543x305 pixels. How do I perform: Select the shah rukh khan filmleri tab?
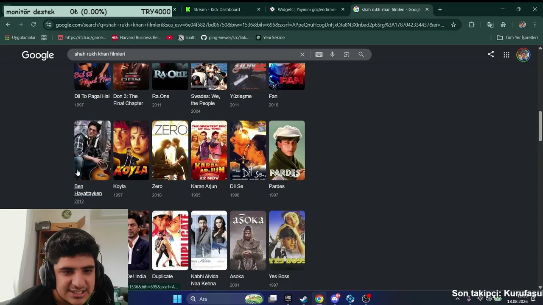point(391,9)
